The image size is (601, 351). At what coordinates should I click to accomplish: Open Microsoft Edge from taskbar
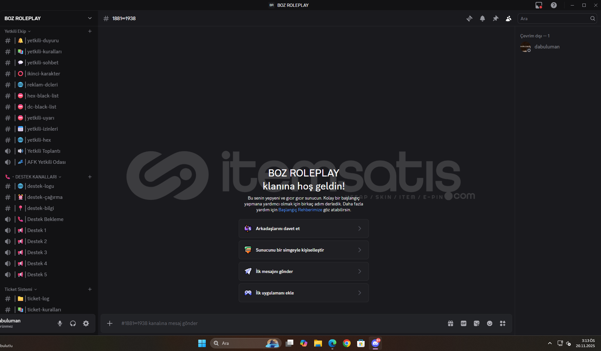tap(332, 343)
